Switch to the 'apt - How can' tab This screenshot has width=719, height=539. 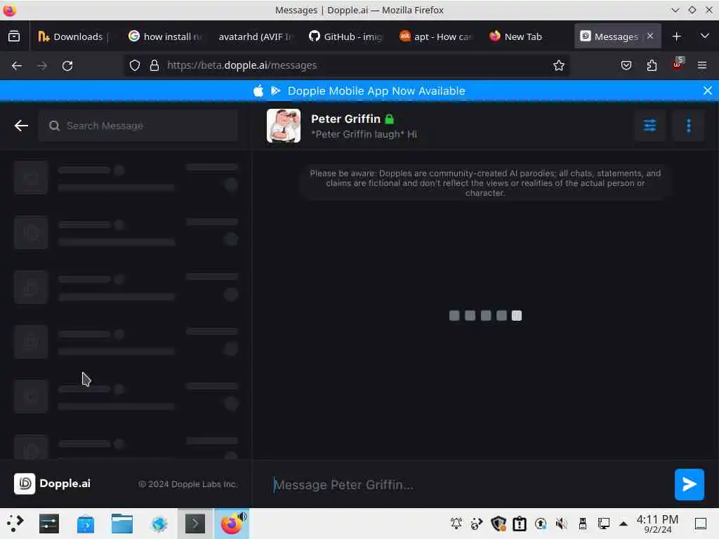pos(435,36)
